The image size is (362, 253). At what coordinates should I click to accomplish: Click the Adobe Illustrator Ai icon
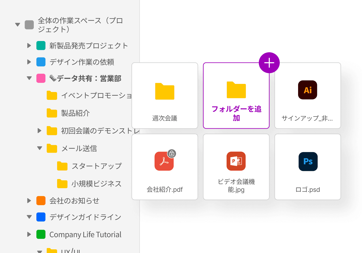point(308,90)
